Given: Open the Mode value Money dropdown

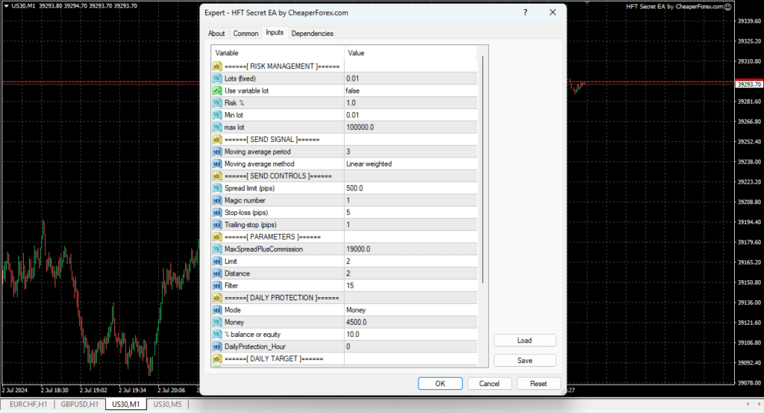Looking at the screenshot, I should click(x=410, y=310).
